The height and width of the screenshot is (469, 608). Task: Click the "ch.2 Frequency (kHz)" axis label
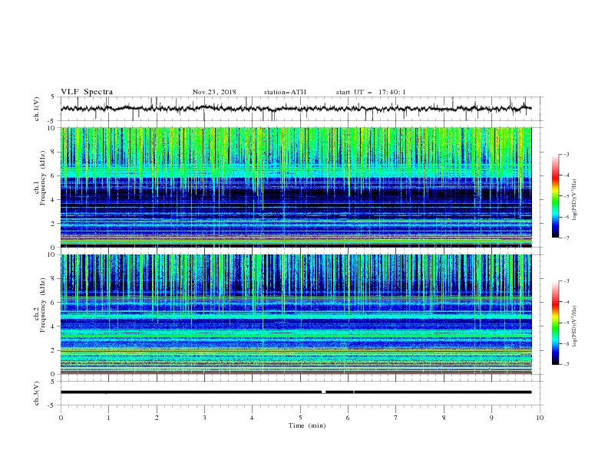[40, 306]
